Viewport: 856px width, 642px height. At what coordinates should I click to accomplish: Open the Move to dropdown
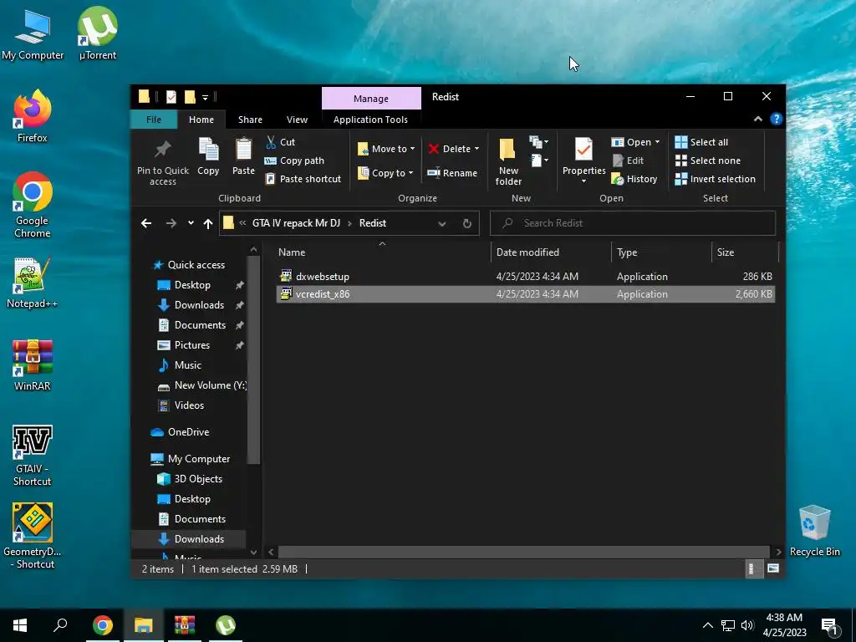[386, 149]
